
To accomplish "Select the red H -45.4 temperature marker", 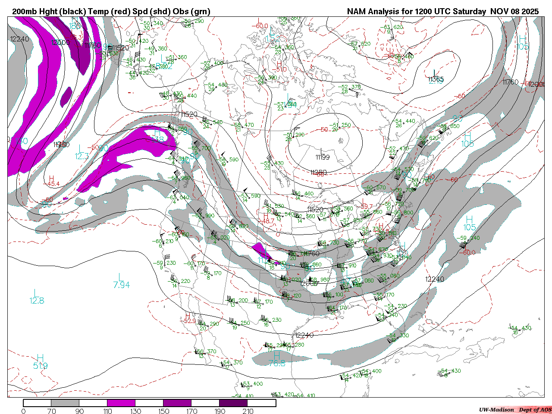I will [52, 181].
